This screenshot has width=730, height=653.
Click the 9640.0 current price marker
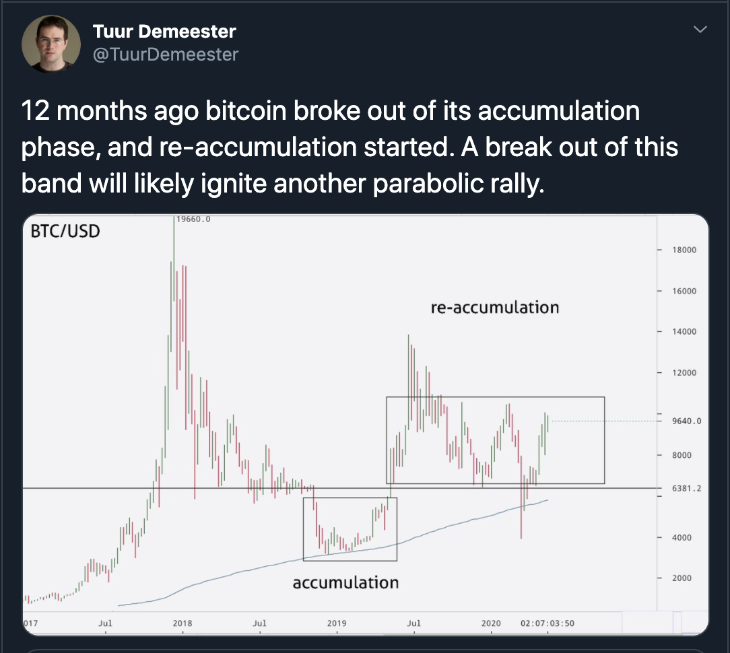click(687, 421)
